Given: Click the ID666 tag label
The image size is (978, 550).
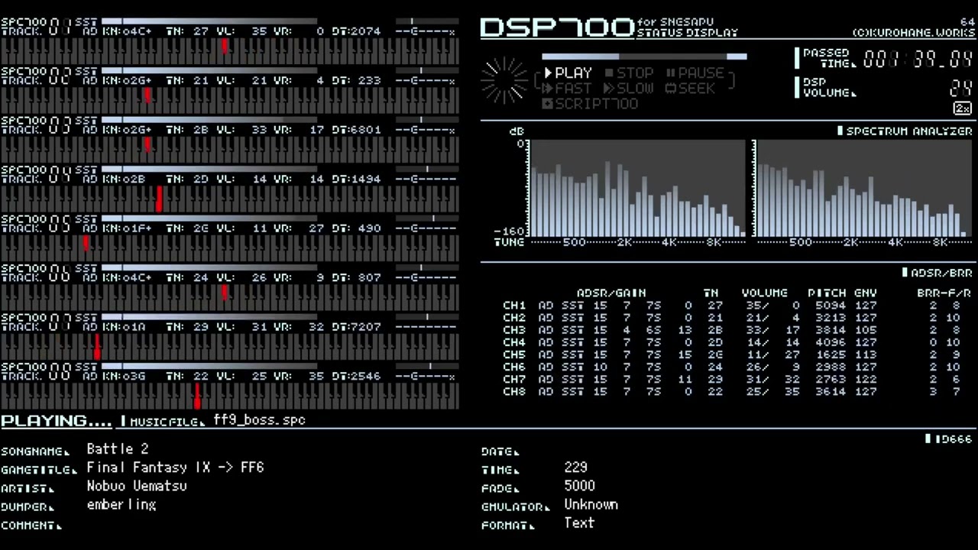Looking at the screenshot, I should point(949,439).
